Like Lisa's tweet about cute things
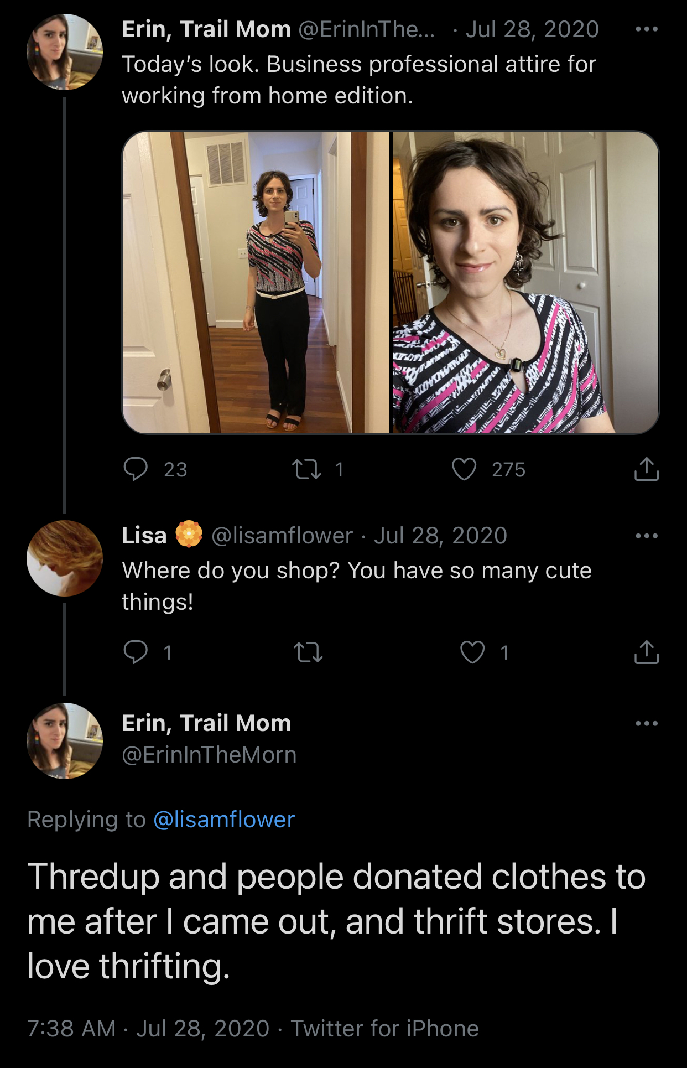The height and width of the screenshot is (1068, 687). [472, 652]
